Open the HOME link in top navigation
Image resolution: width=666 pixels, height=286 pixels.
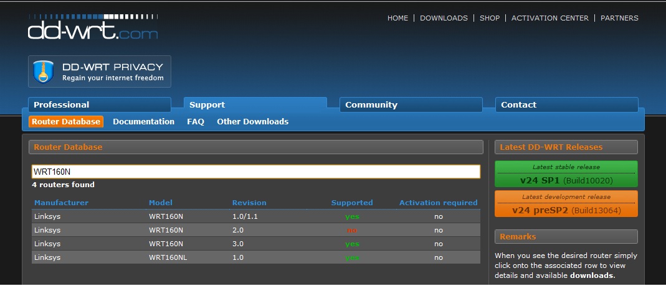pos(397,18)
